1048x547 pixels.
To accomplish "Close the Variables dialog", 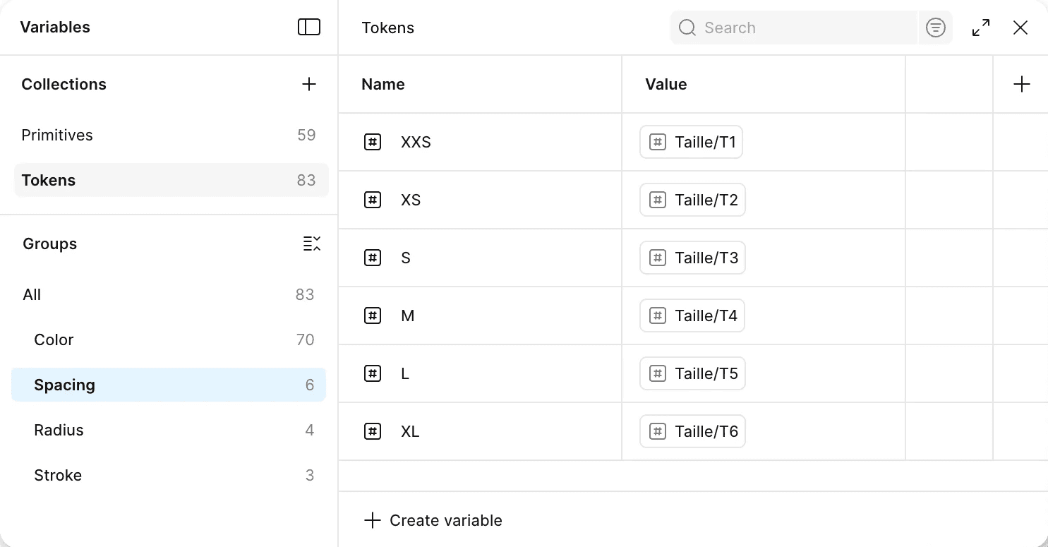I will pos(1020,28).
